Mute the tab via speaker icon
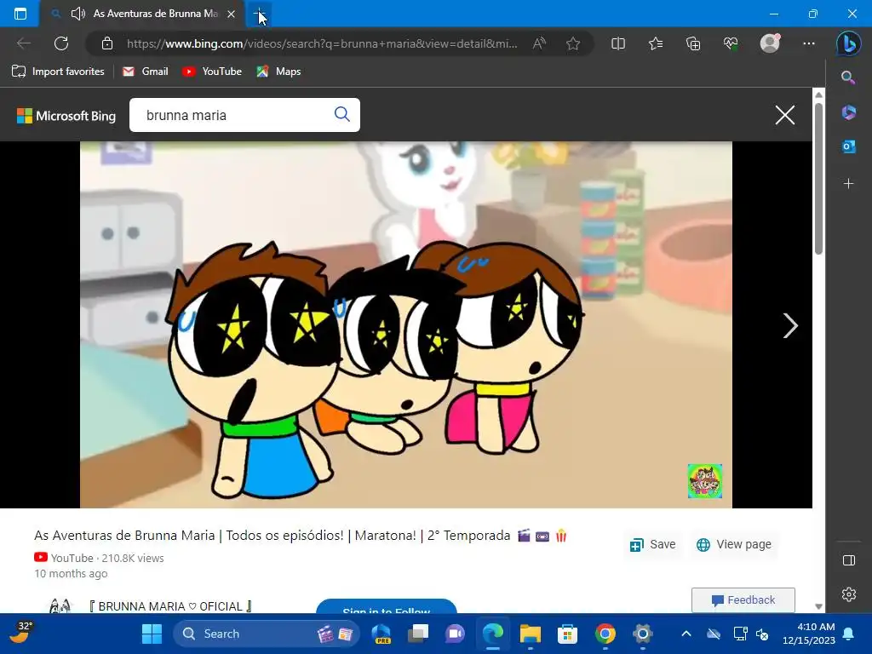872x654 pixels. tap(78, 14)
